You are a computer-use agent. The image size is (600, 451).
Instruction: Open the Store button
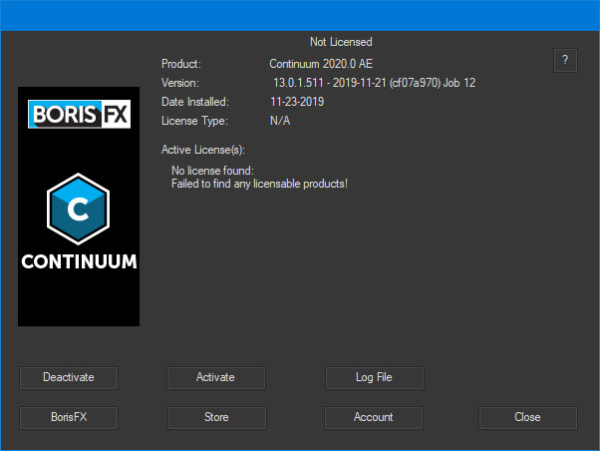(216, 418)
